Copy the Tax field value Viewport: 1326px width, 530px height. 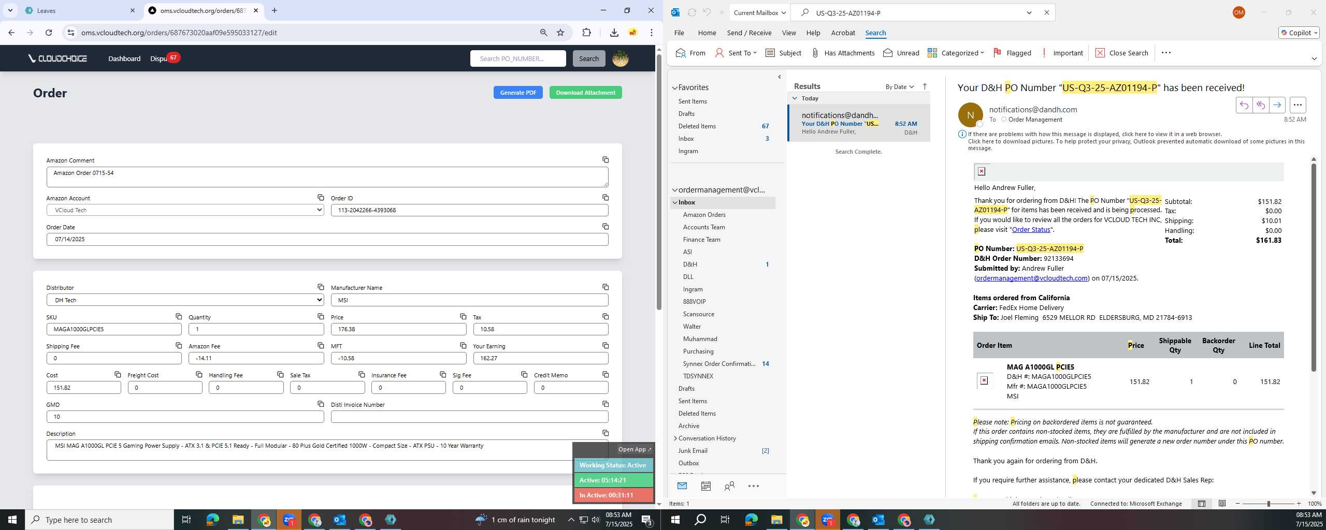pyautogui.click(x=605, y=317)
